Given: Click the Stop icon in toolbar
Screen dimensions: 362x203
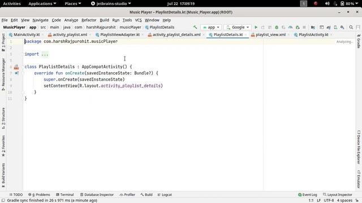Looking at the screenshot, I should (x=304, y=27).
